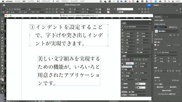Viewport: 182px width, 102px height.
Task: Select the Line tool
Action: point(2,35)
